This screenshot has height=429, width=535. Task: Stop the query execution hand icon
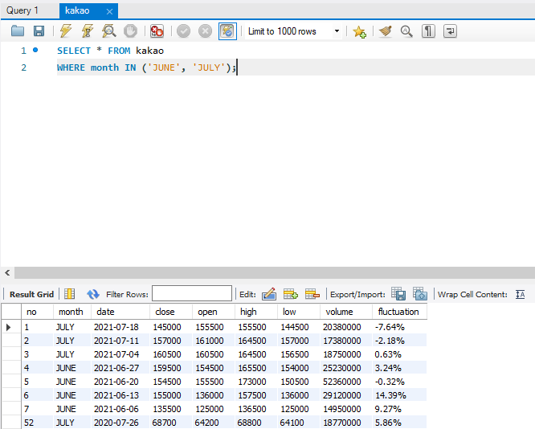point(130,31)
